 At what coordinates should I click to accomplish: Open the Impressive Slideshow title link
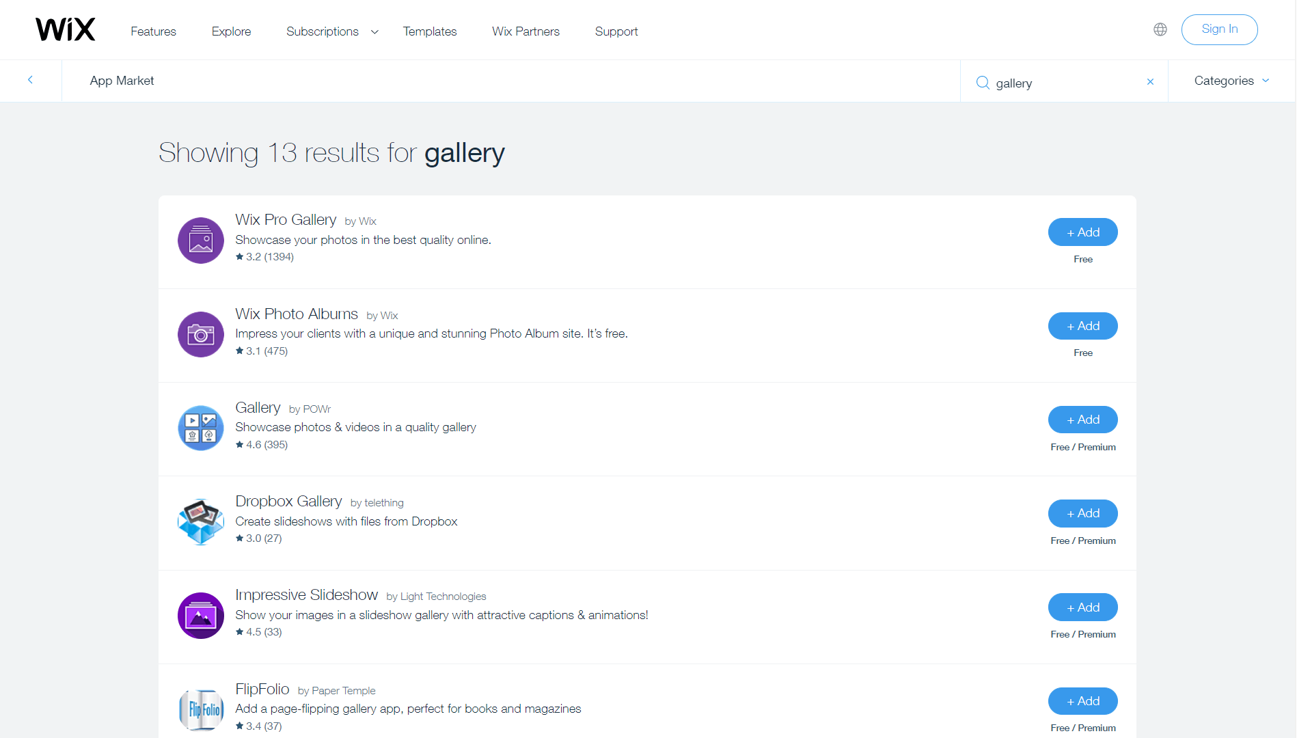(306, 594)
